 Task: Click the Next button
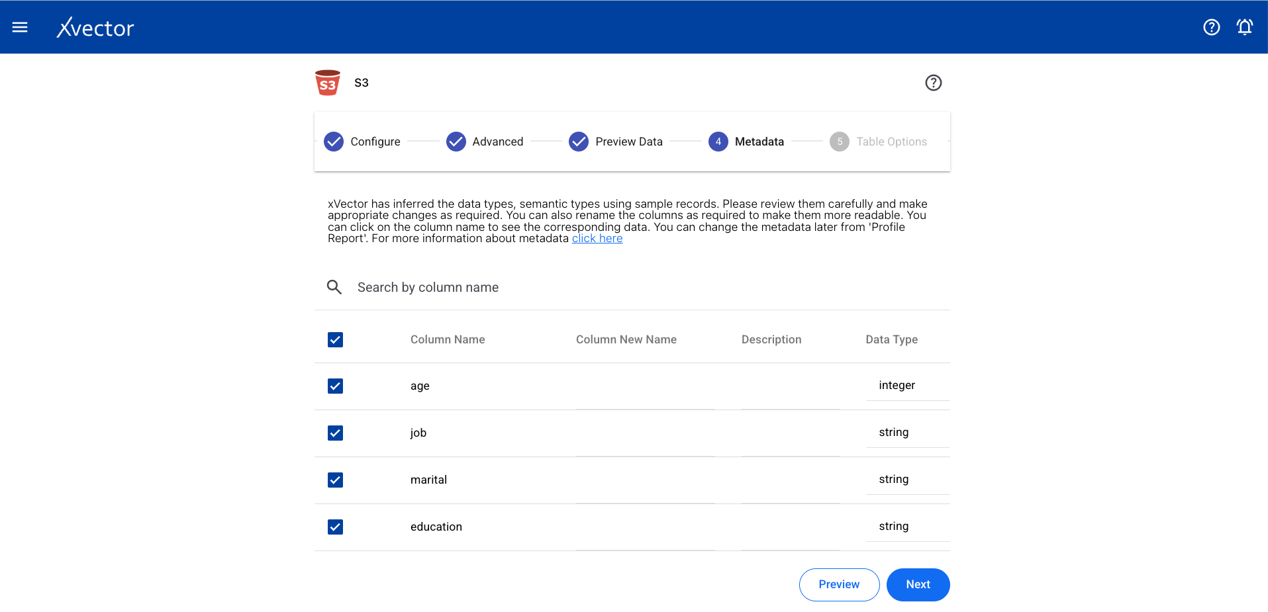tap(918, 584)
